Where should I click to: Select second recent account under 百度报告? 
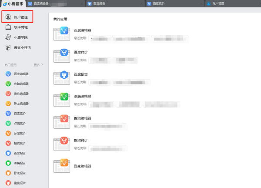pyautogui.click(x=131, y=82)
